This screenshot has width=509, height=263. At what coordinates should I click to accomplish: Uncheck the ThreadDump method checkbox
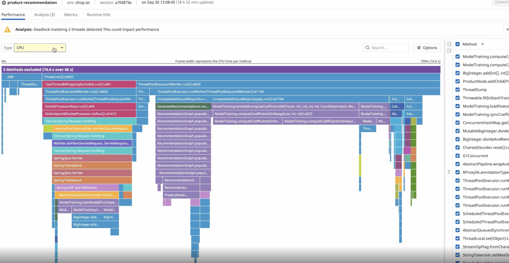click(x=458, y=90)
